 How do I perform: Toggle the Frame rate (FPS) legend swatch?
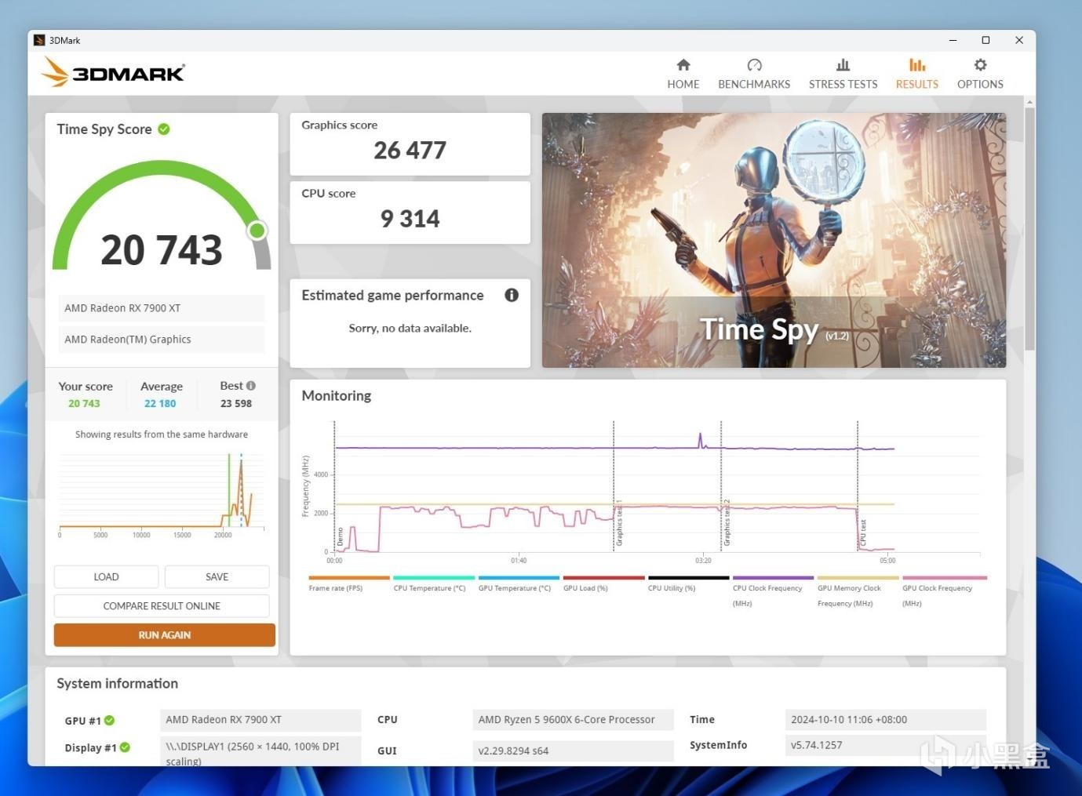click(349, 578)
